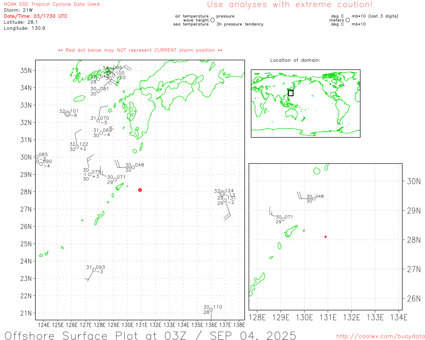
Task: Click the 128E label on inset map
Action: 257,317
